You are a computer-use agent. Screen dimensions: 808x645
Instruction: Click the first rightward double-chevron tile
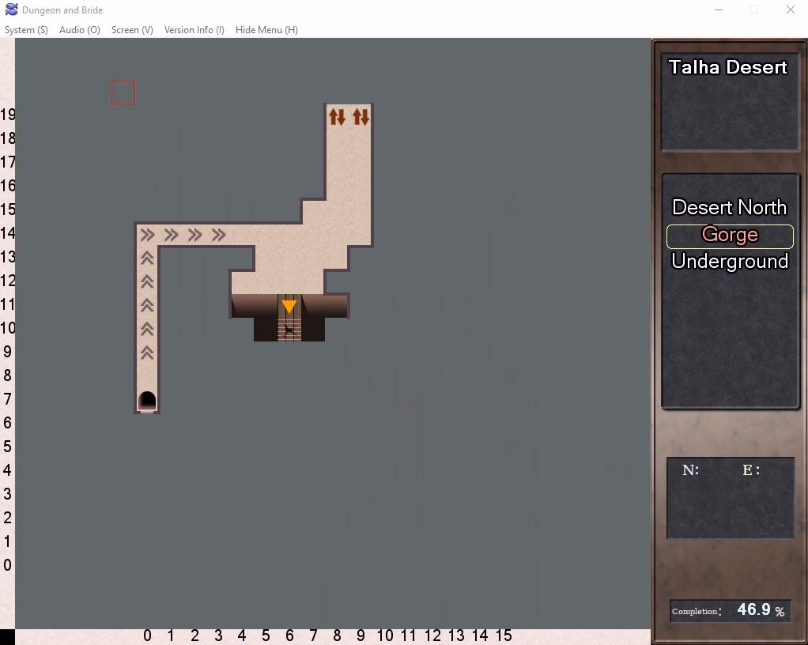point(147,235)
